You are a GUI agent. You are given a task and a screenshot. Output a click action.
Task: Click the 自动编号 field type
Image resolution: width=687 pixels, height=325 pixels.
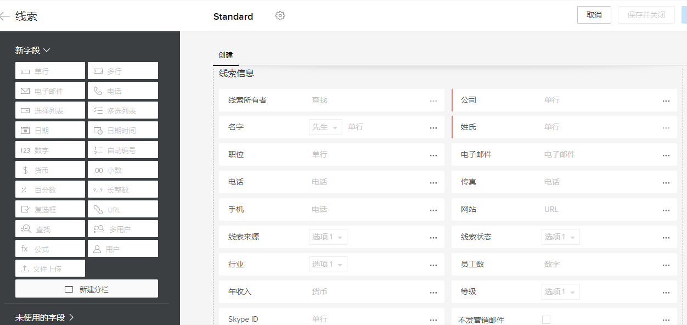(x=122, y=149)
